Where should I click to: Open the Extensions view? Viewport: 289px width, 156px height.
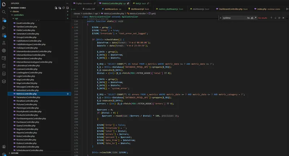pyautogui.click(x=4, y=35)
